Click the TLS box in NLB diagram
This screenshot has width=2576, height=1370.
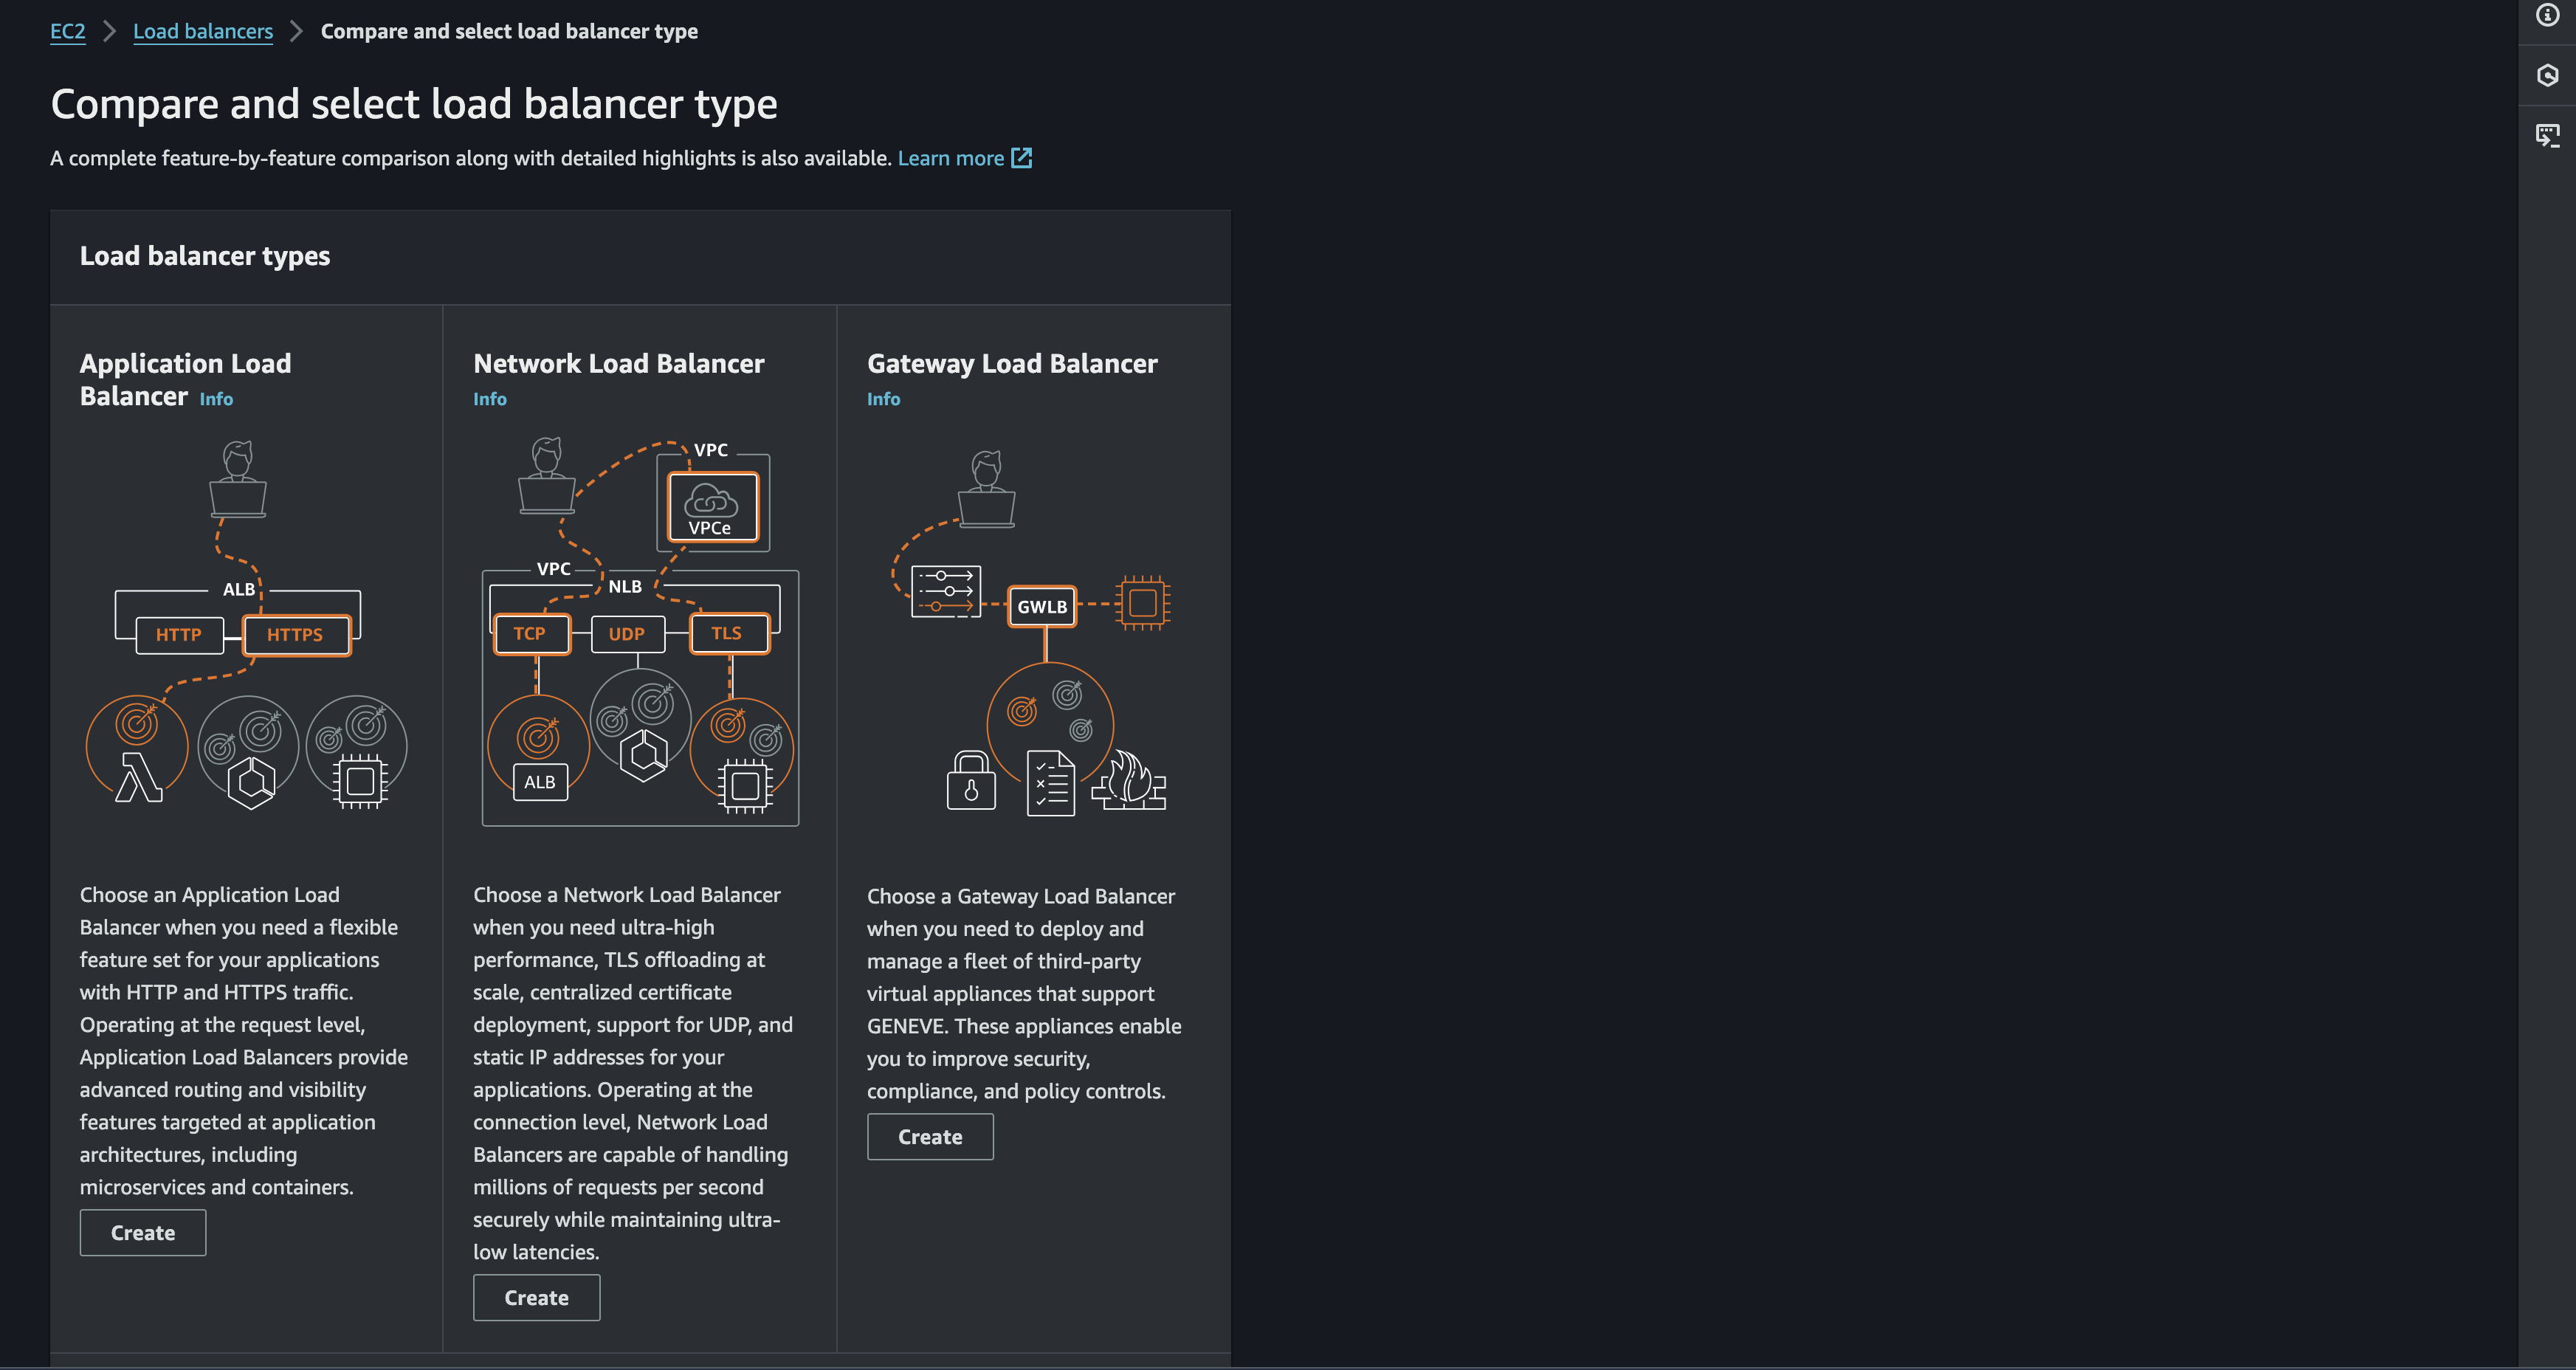(x=729, y=634)
